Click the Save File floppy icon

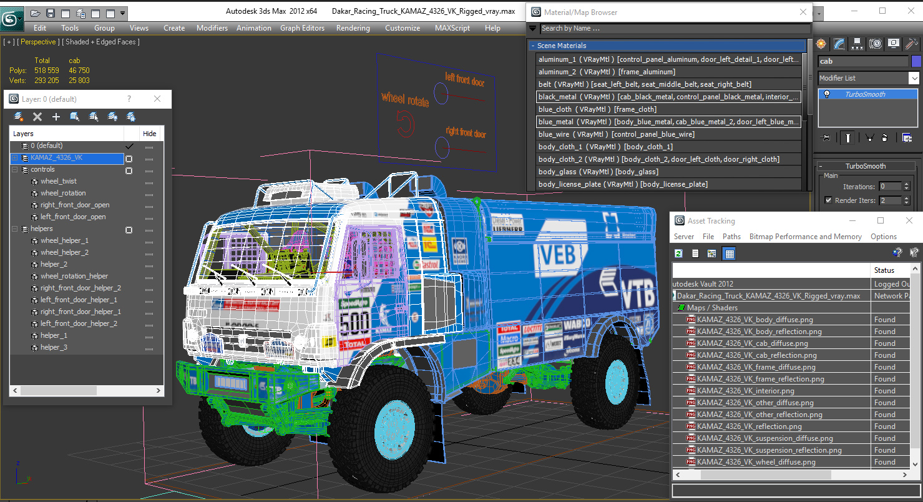pyautogui.click(x=51, y=12)
